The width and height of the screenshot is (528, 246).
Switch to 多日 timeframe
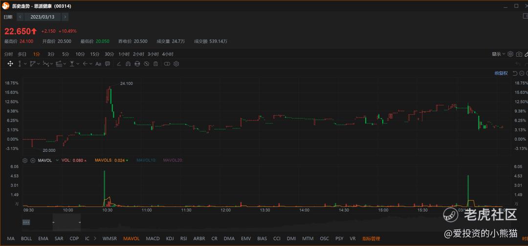click(x=22, y=54)
